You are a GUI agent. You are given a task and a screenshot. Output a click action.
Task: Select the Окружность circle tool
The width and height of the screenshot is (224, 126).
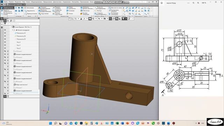coord(29,11)
